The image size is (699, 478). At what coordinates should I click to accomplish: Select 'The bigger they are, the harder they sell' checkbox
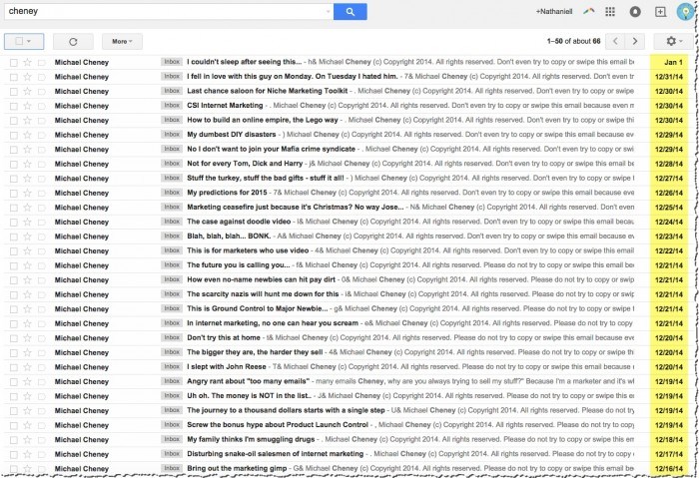(14, 353)
